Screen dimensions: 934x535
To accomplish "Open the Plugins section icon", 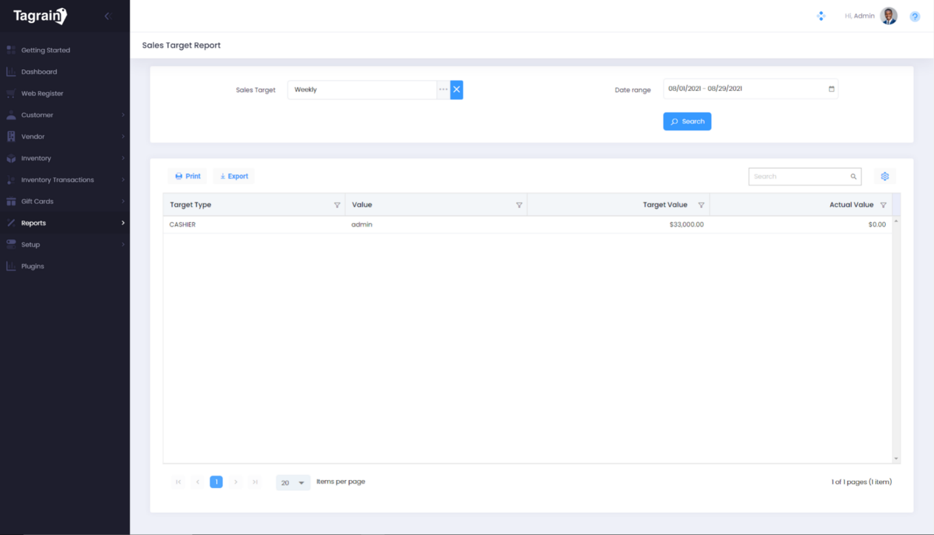I will [10, 266].
